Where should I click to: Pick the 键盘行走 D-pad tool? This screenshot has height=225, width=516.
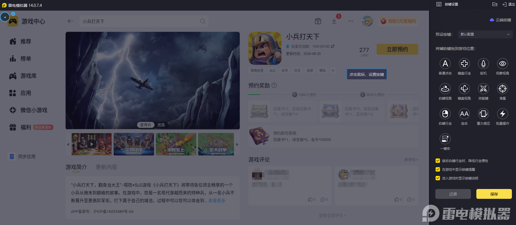pyautogui.click(x=464, y=64)
